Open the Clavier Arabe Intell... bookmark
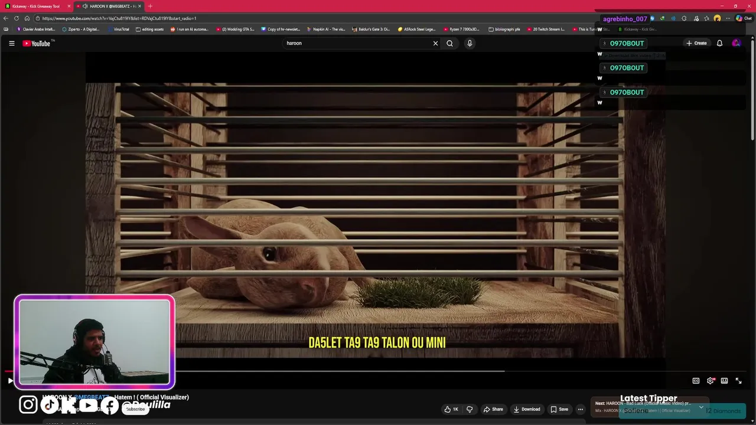The width and height of the screenshot is (756, 425). 36,29
